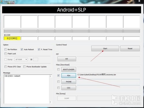Click the '<ID:0/003> Added!!' log line
Viewport: 144px width, 108px height.
12,76
